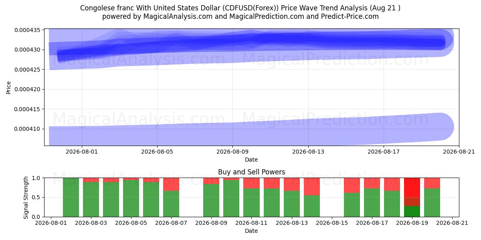Image resolution: width=481 pixels, height=240 pixels.
Task: Select the 1.0 signal strength tick label
Action: click(36, 178)
